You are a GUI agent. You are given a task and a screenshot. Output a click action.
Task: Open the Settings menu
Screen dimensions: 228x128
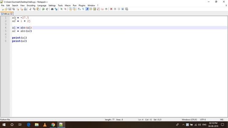click(x=52, y=5)
